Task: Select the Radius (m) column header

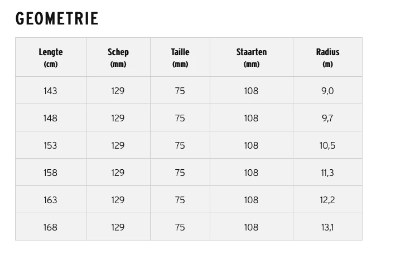Action: coord(327,57)
